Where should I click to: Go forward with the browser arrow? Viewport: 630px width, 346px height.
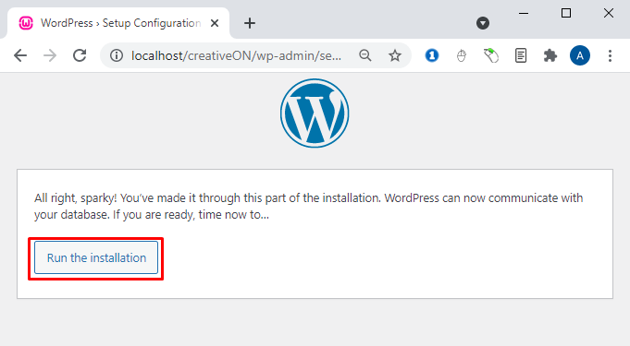50,55
